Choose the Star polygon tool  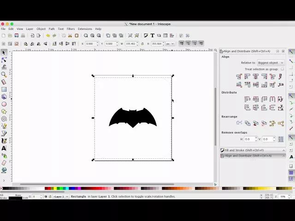pos(4,111)
